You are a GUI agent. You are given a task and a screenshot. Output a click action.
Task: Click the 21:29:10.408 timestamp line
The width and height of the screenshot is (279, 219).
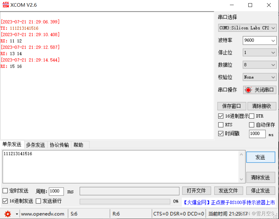point(30,34)
